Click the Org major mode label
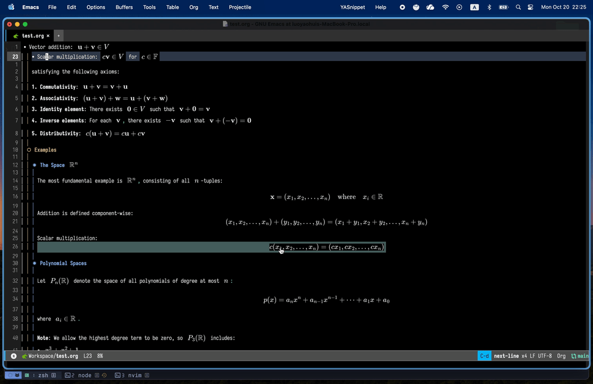Viewport: 593px width, 384px height. (561, 356)
